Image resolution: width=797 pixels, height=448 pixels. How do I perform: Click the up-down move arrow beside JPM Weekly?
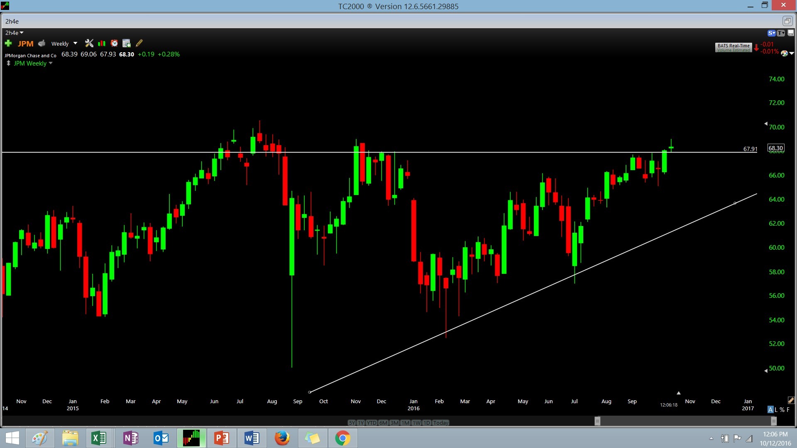click(x=8, y=63)
